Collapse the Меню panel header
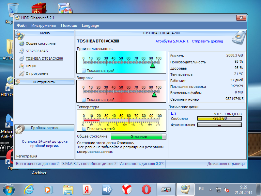 pyautogui.click(x=44, y=33)
